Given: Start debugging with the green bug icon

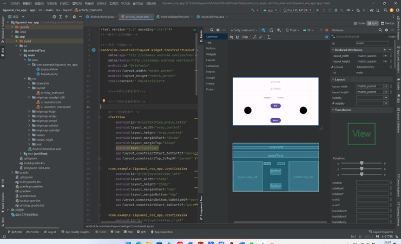Looking at the screenshot, I should pyautogui.click(x=336, y=10).
